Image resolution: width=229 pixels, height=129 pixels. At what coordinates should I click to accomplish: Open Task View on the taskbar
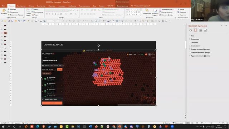(20, 126)
